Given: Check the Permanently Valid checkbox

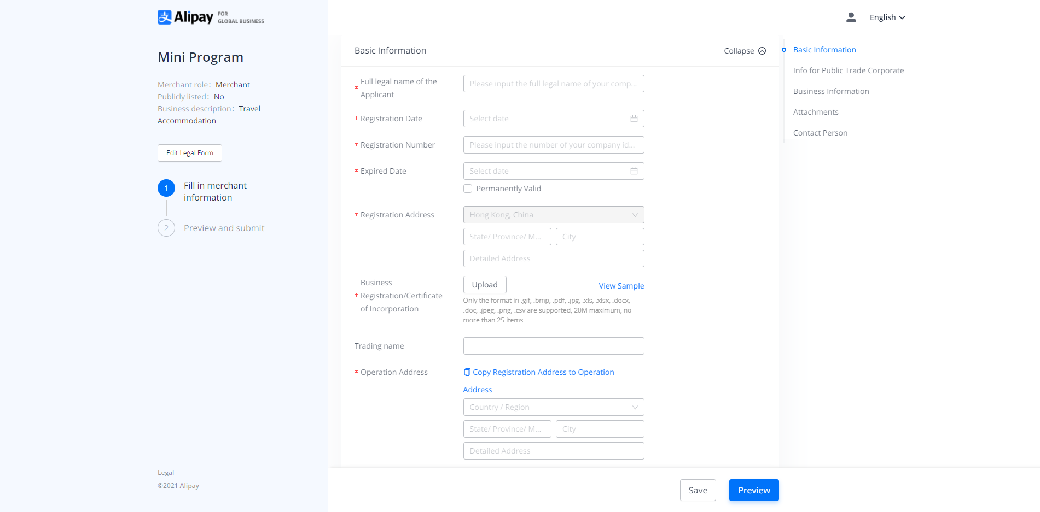Looking at the screenshot, I should pyautogui.click(x=468, y=189).
